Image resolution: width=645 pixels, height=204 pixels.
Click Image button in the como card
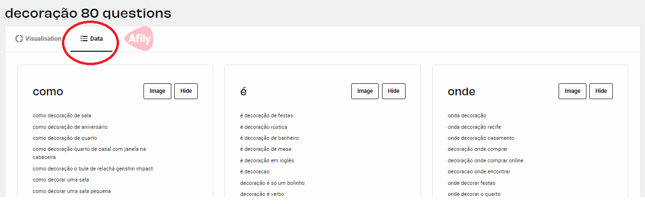pyautogui.click(x=157, y=91)
